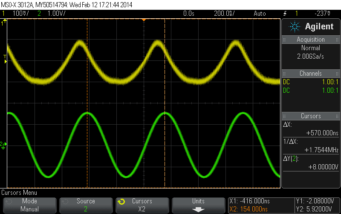Image resolution: width=341 pixels, height=214 pixels.
Task: Open the Source softkey set to 2
Action: point(86,205)
